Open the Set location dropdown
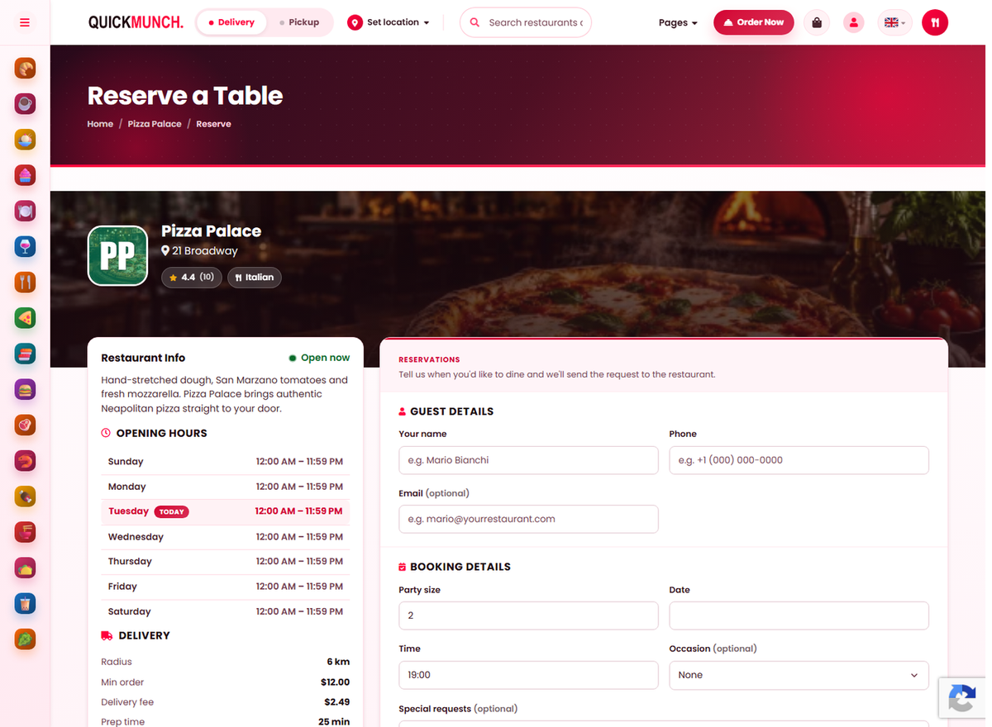Viewport: 992px width, 727px height. pos(389,22)
